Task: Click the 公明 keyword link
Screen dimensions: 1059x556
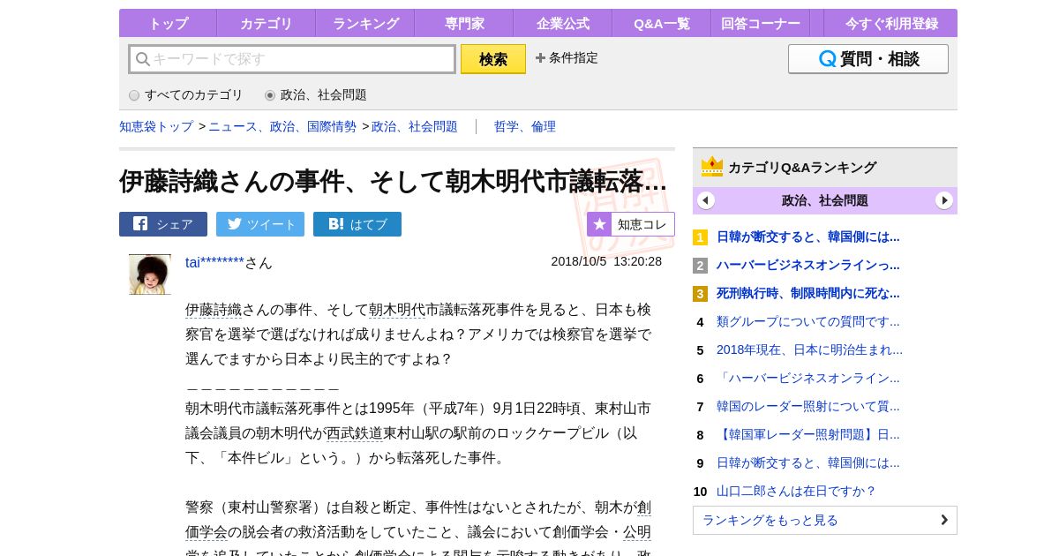Action: pos(637,532)
